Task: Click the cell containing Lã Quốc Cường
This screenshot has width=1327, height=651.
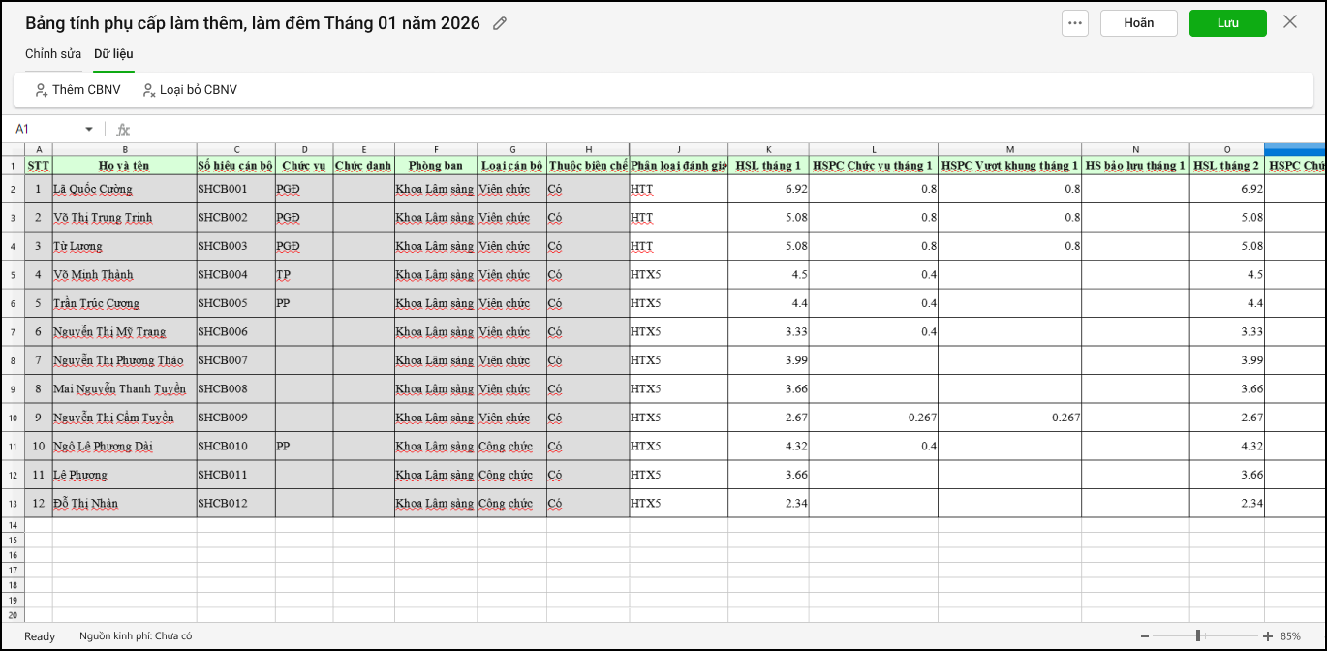Action: point(124,189)
